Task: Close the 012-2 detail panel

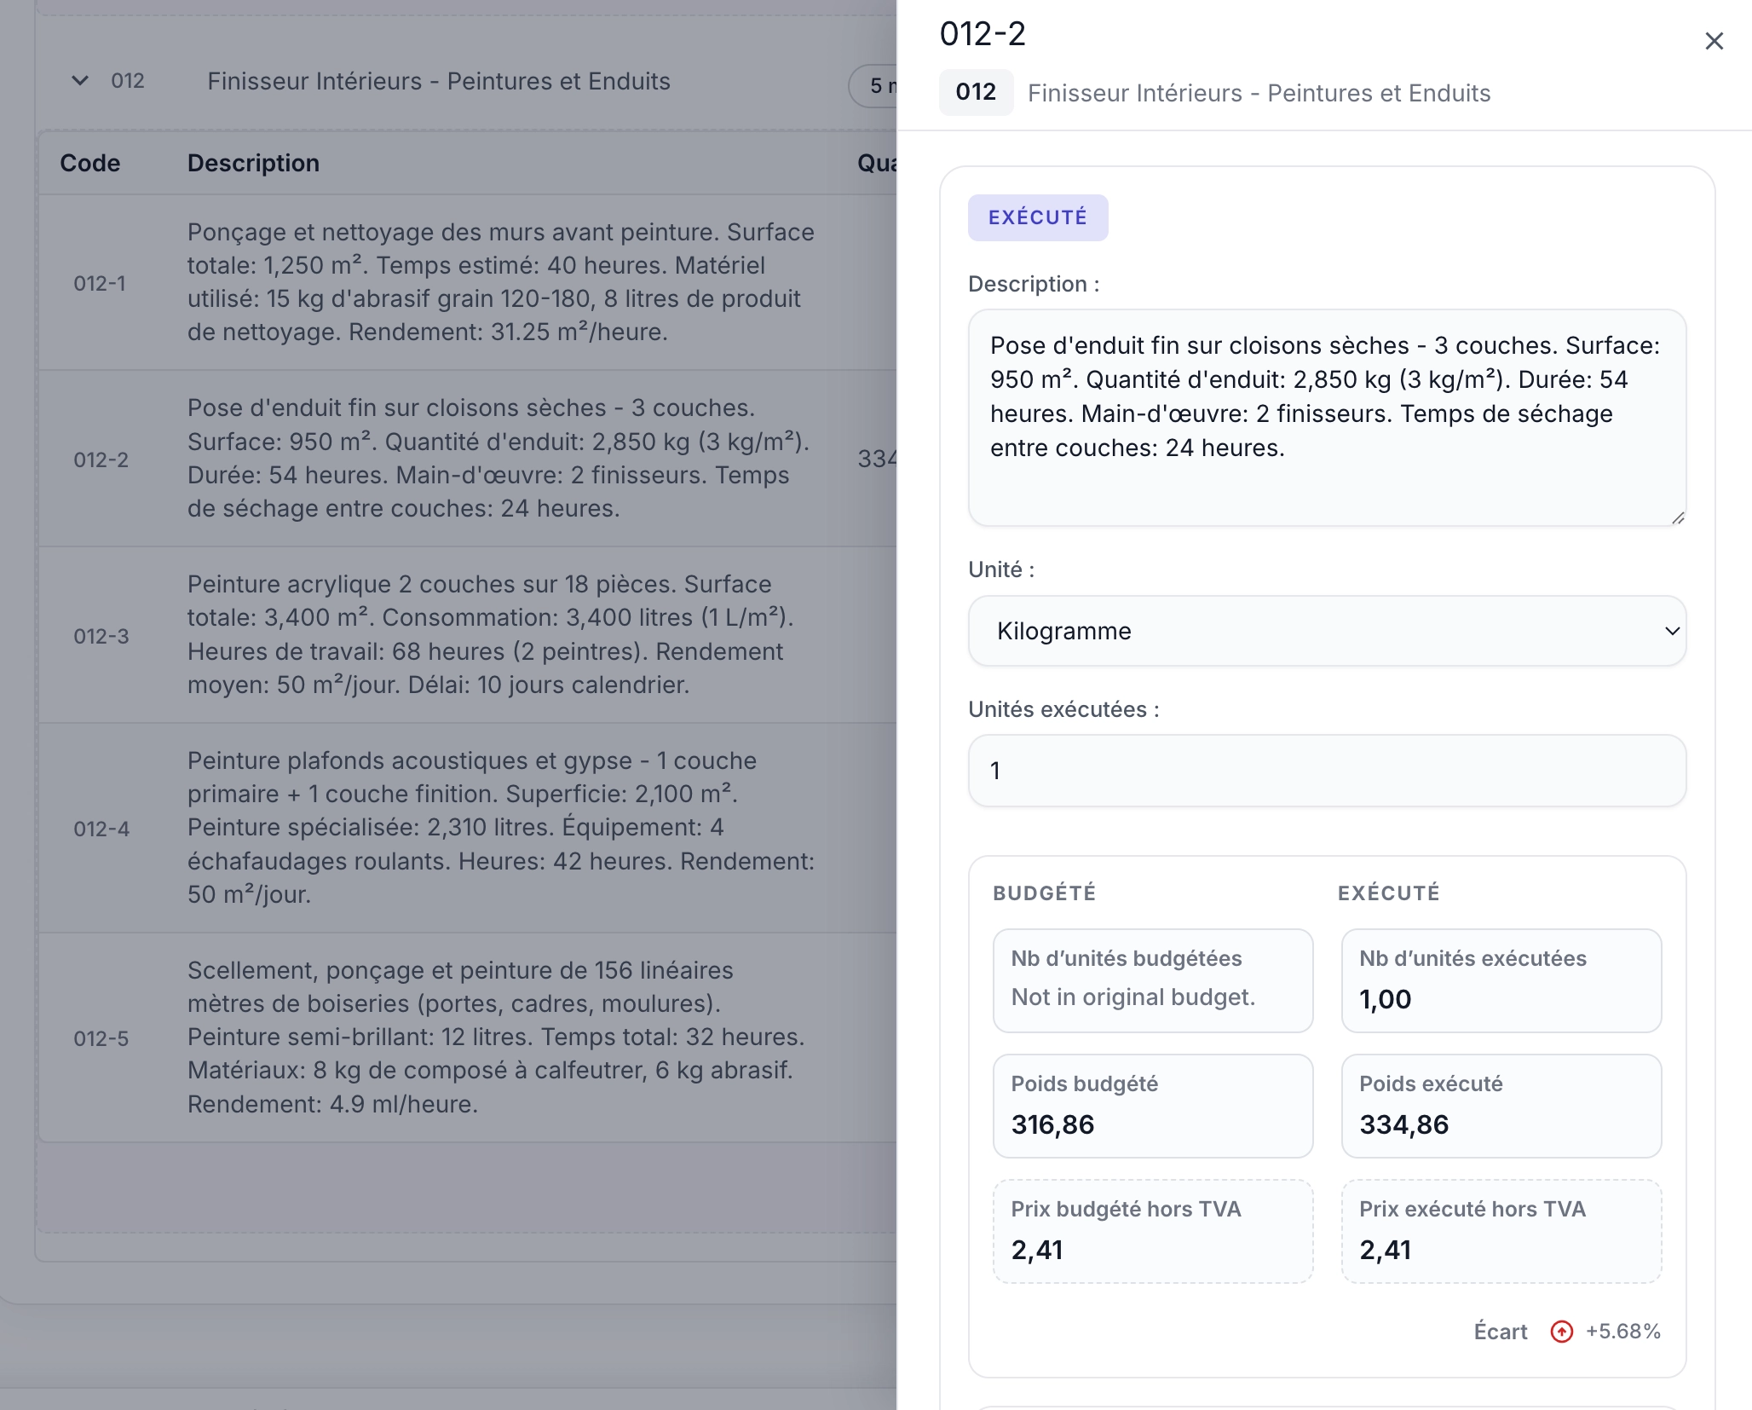Action: point(1714,41)
